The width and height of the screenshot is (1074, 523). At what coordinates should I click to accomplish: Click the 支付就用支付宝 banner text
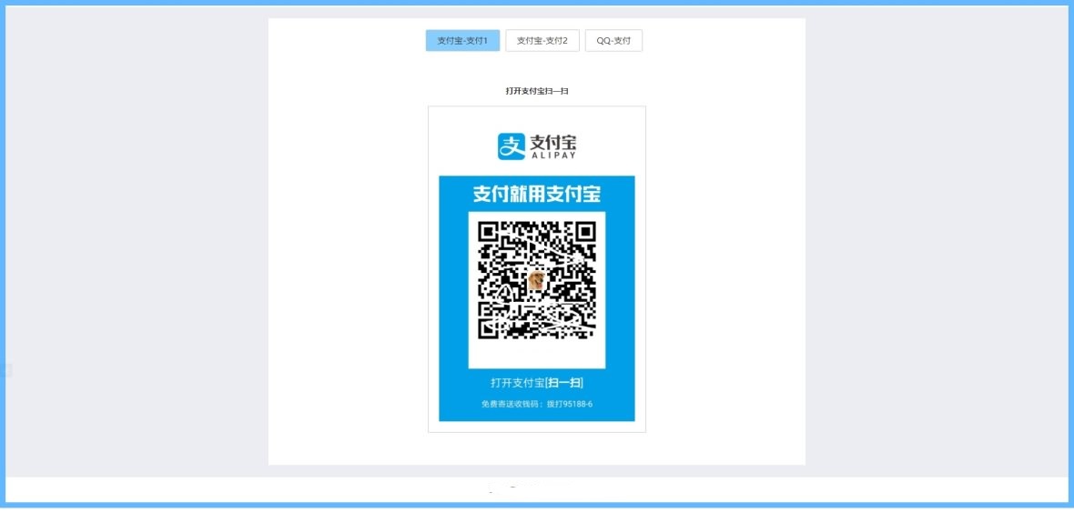pyautogui.click(x=537, y=195)
